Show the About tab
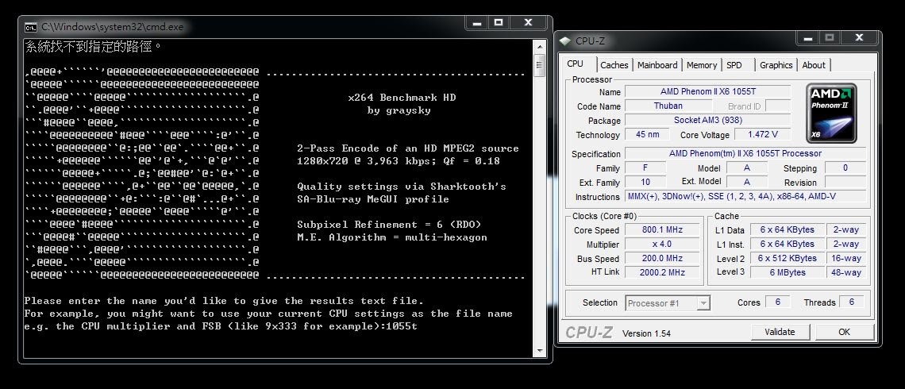 [x=814, y=65]
